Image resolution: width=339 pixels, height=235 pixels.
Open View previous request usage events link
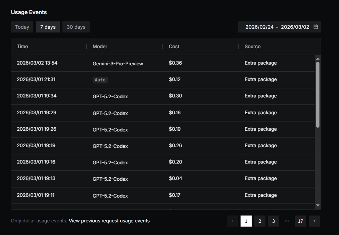click(109, 221)
